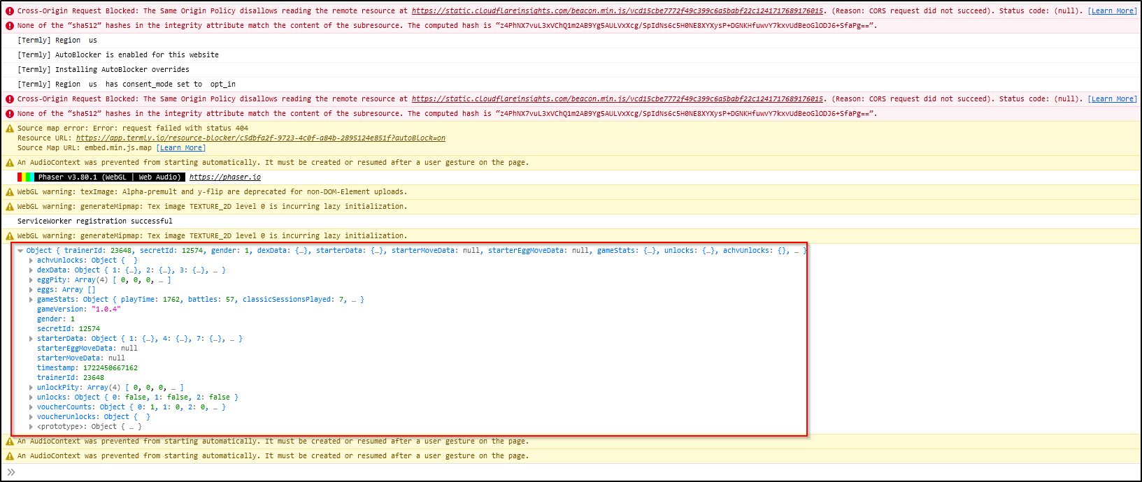
Task: Open the termly.io resource-blocker URL
Action: click(260, 138)
